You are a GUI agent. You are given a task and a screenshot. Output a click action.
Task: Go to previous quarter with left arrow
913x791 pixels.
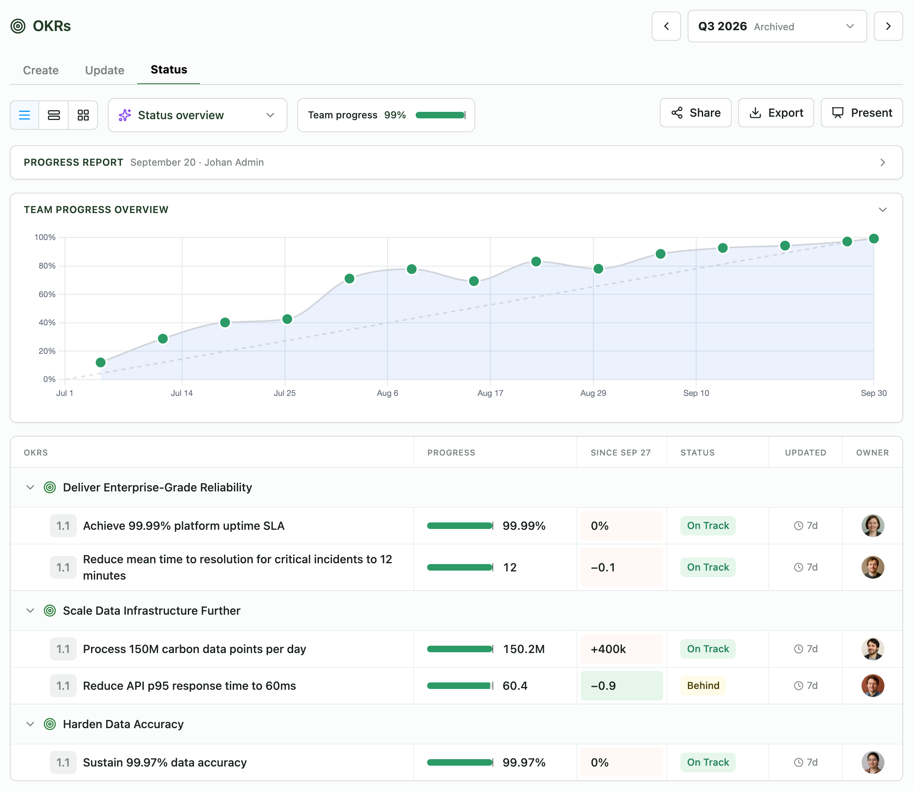(x=666, y=26)
